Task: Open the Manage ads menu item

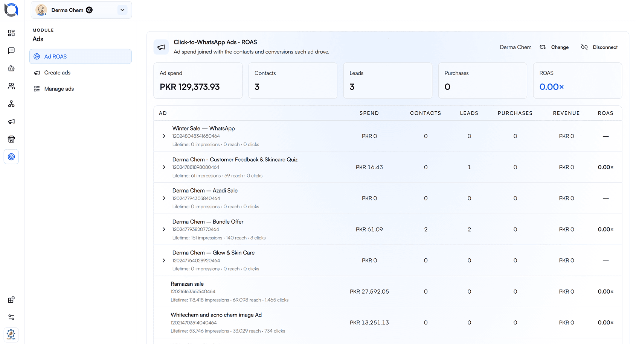Action: [80, 89]
